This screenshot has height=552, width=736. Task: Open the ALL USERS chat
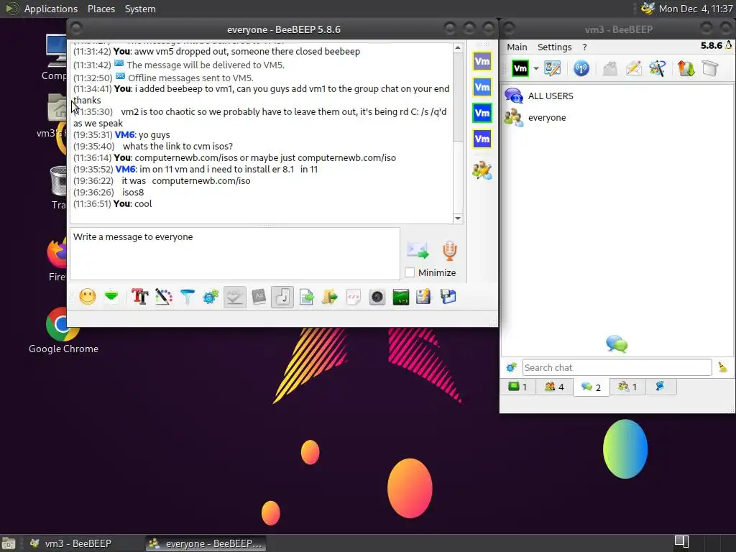coord(617,96)
